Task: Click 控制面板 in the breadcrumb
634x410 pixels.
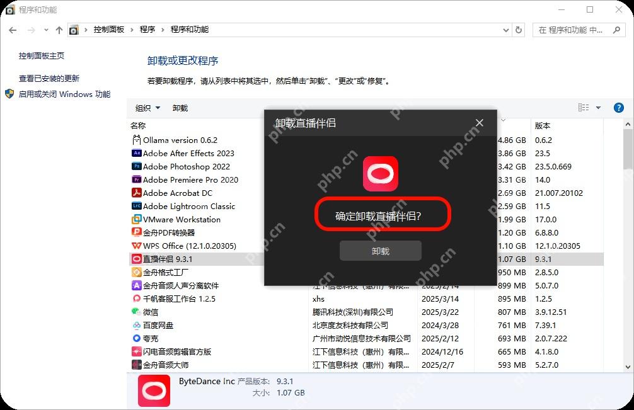Action: point(109,30)
